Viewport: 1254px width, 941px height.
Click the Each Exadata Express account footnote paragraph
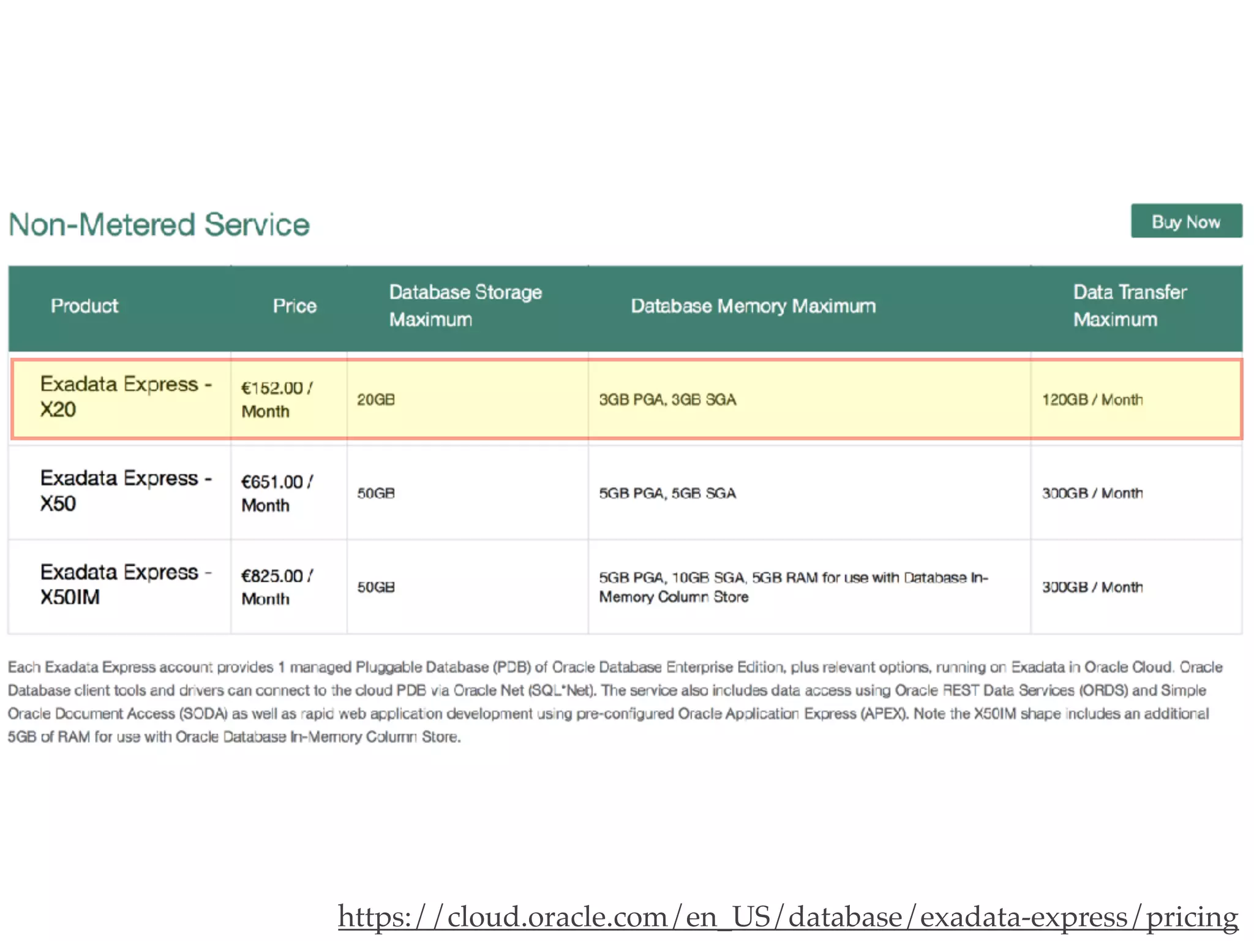[615, 701]
